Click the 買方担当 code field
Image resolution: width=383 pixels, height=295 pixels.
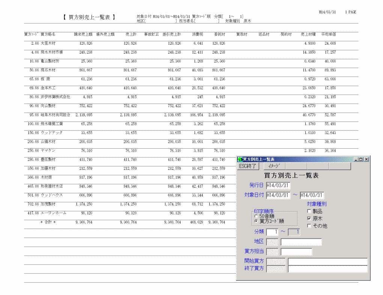[272, 252]
